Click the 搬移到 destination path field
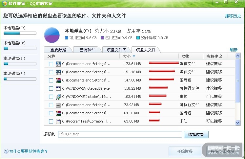 [119, 134]
